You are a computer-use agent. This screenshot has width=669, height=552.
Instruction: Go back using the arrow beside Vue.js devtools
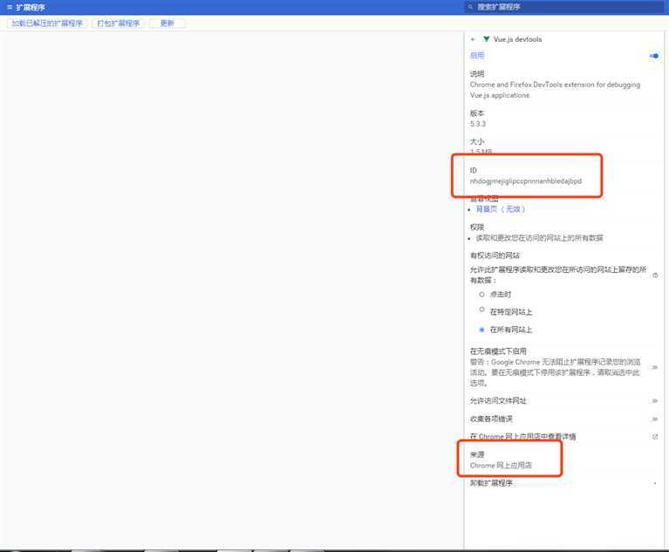[472, 39]
